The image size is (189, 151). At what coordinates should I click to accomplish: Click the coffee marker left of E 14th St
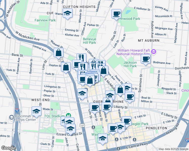tap(127, 121)
